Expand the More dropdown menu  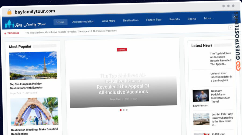209,18
